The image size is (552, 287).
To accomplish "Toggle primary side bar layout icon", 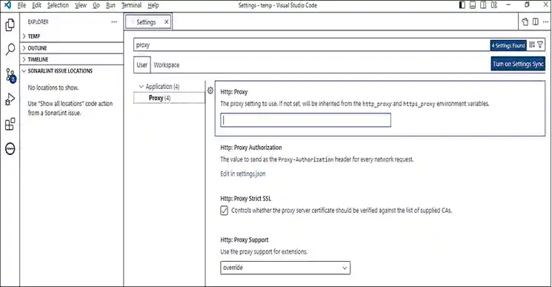I will [x=462, y=5].
